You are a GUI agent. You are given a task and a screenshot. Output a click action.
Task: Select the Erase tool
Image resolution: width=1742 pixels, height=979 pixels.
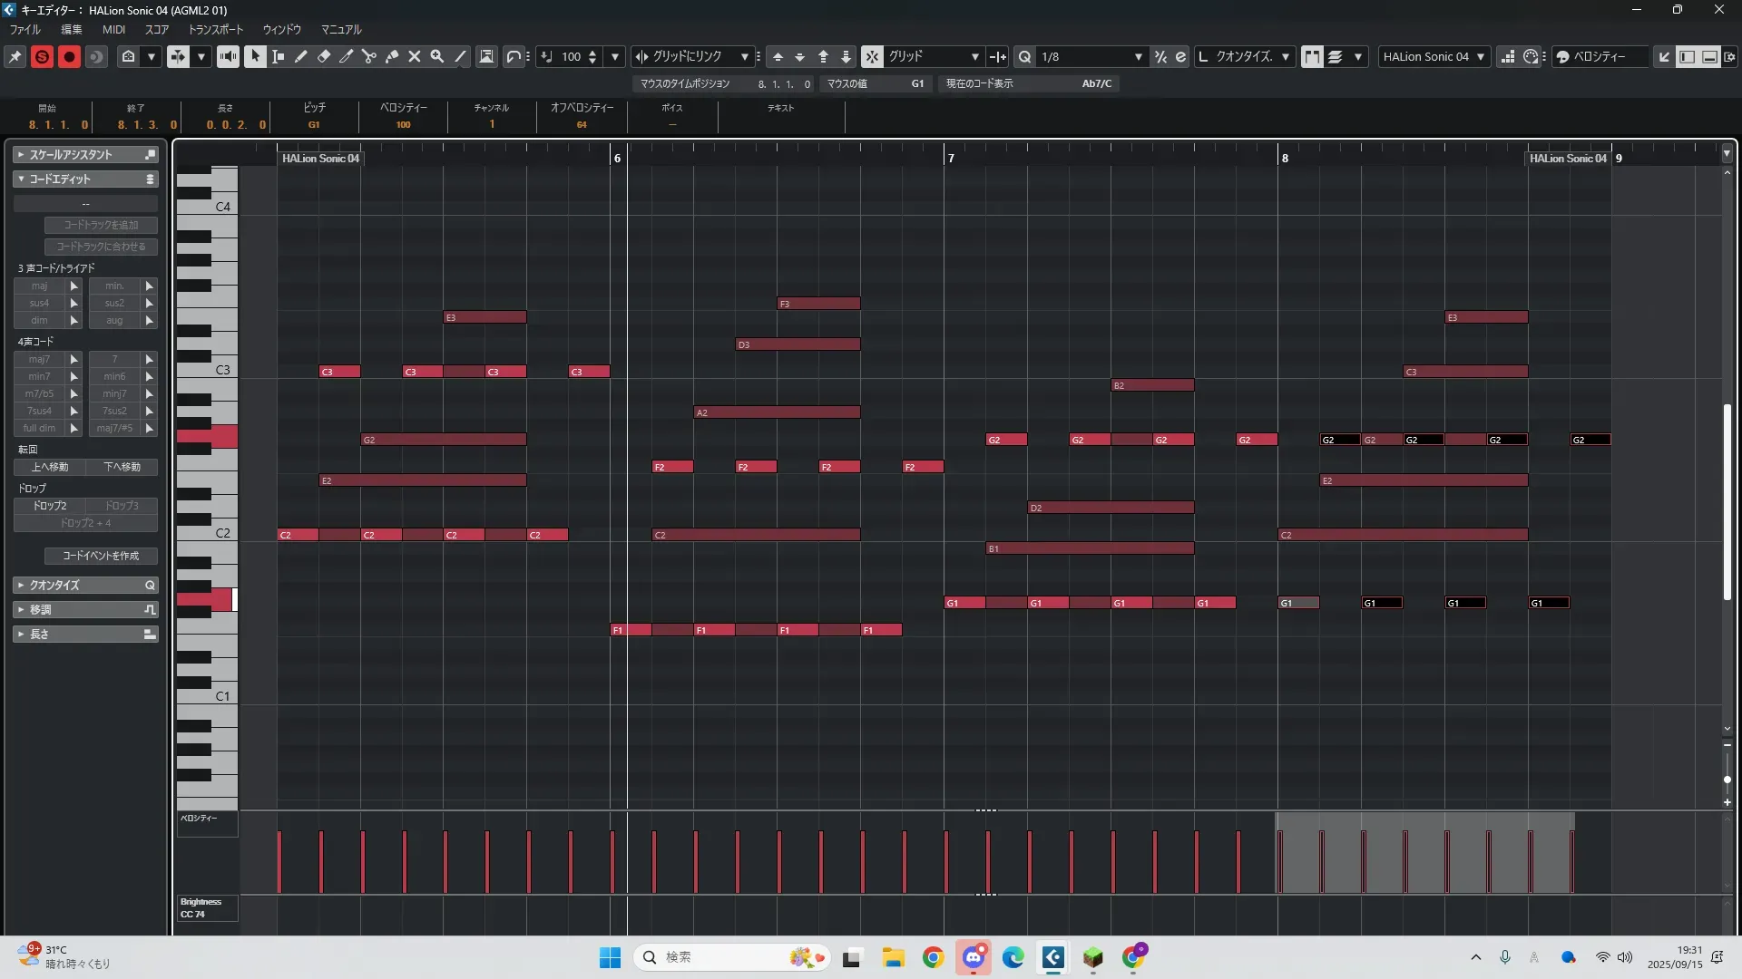click(x=324, y=56)
